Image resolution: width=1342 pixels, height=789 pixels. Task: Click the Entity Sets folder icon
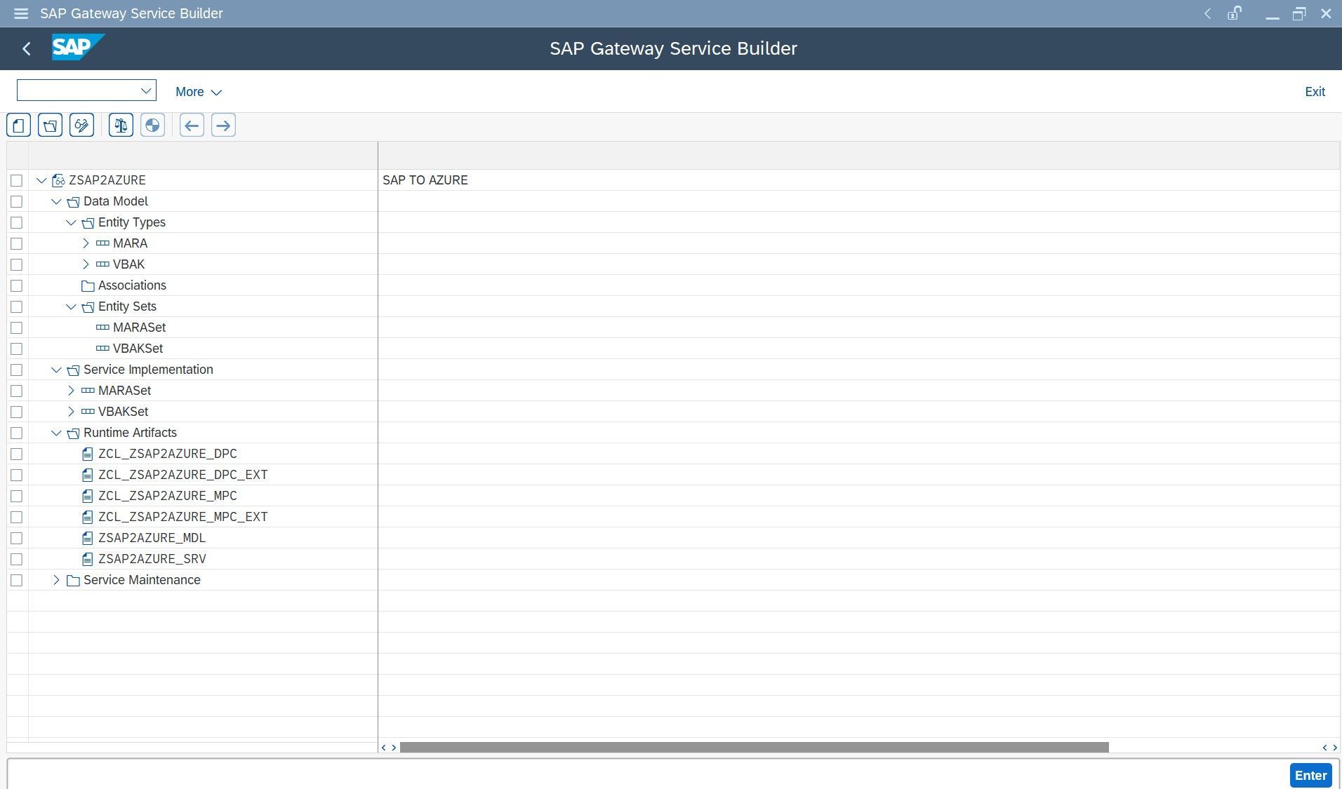(x=88, y=307)
